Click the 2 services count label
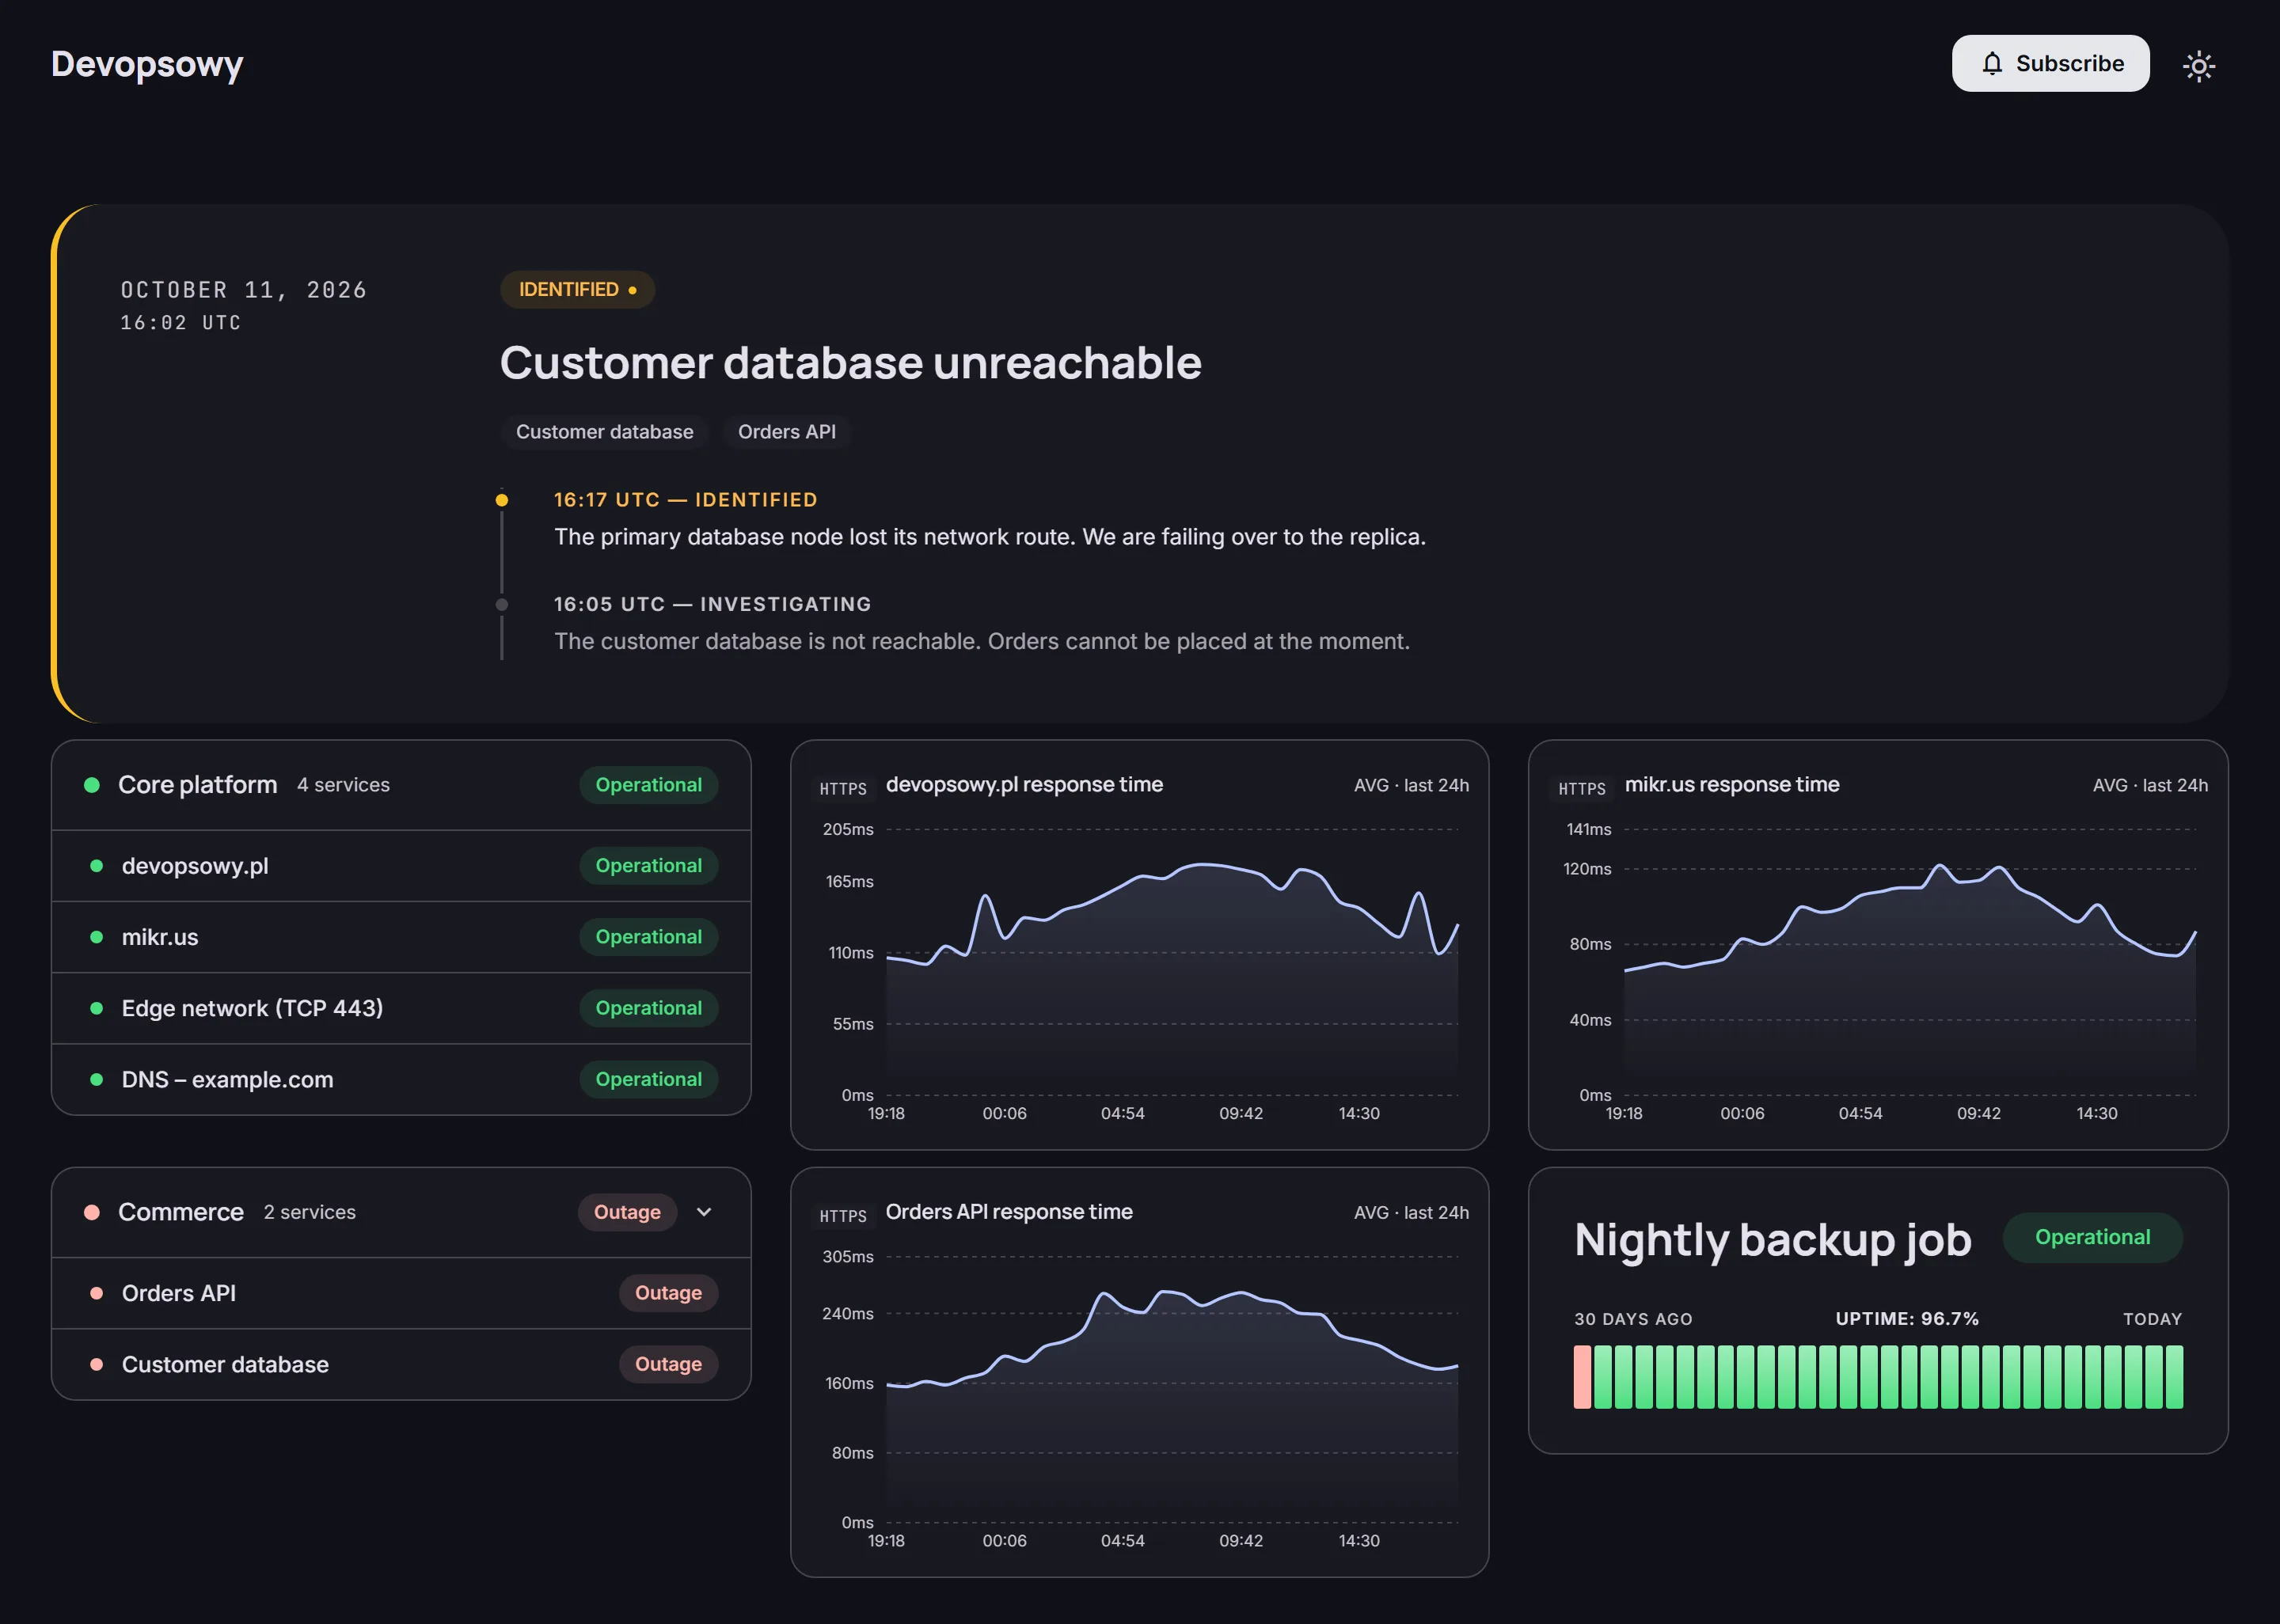This screenshot has height=1624, width=2280. 309,1212
